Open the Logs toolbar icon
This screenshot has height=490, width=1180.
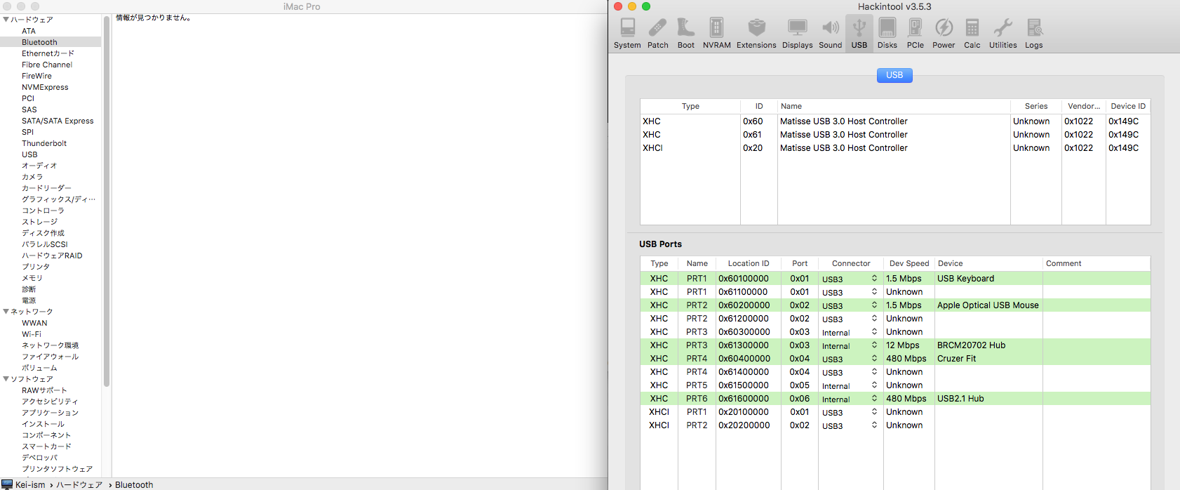pos(1033,34)
